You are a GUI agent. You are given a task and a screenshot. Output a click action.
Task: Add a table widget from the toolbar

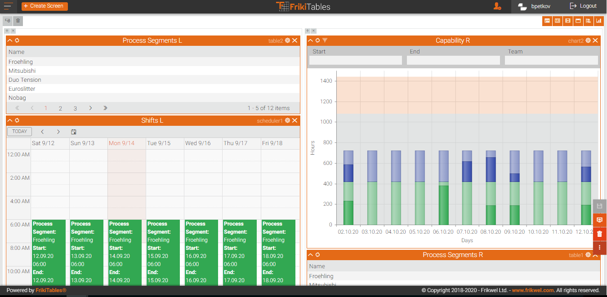point(547,21)
